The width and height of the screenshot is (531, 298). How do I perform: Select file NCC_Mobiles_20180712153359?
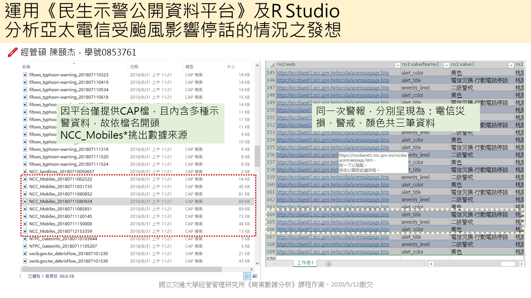61,231
